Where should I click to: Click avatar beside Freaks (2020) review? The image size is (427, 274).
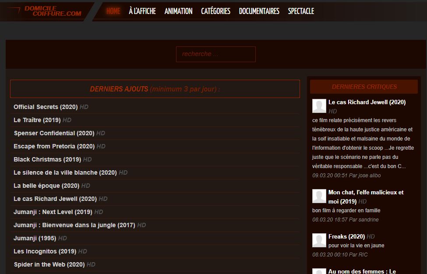(319, 240)
